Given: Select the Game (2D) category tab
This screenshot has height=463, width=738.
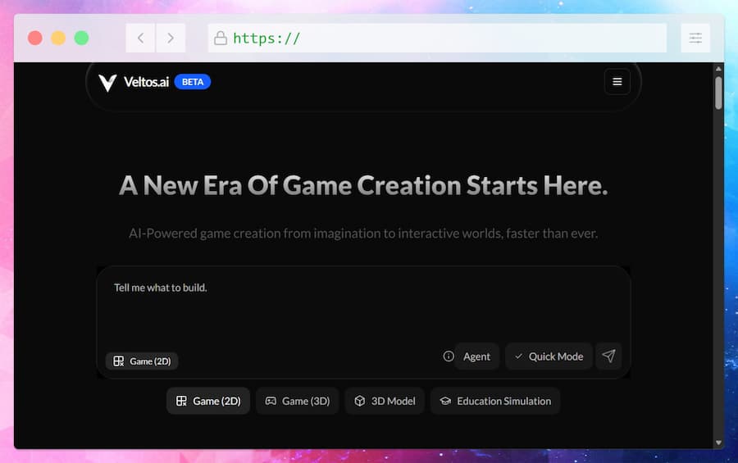Looking at the screenshot, I should point(208,401).
